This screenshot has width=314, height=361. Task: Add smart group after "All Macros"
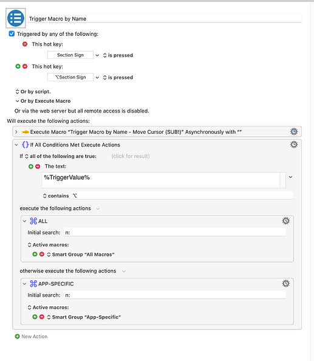click(35, 254)
